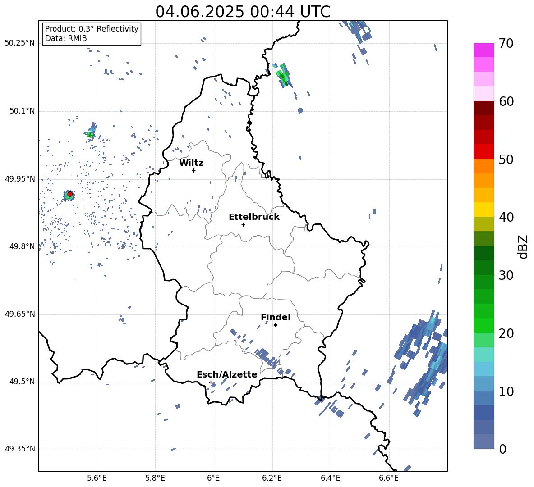Pick the magenta swatch at colorbar top
Image resolution: width=534 pixels, height=487 pixels.
tap(483, 50)
